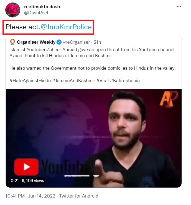Open the Organiser Weekly account name
Screen dimensions: 191x205
[x=36, y=42]
